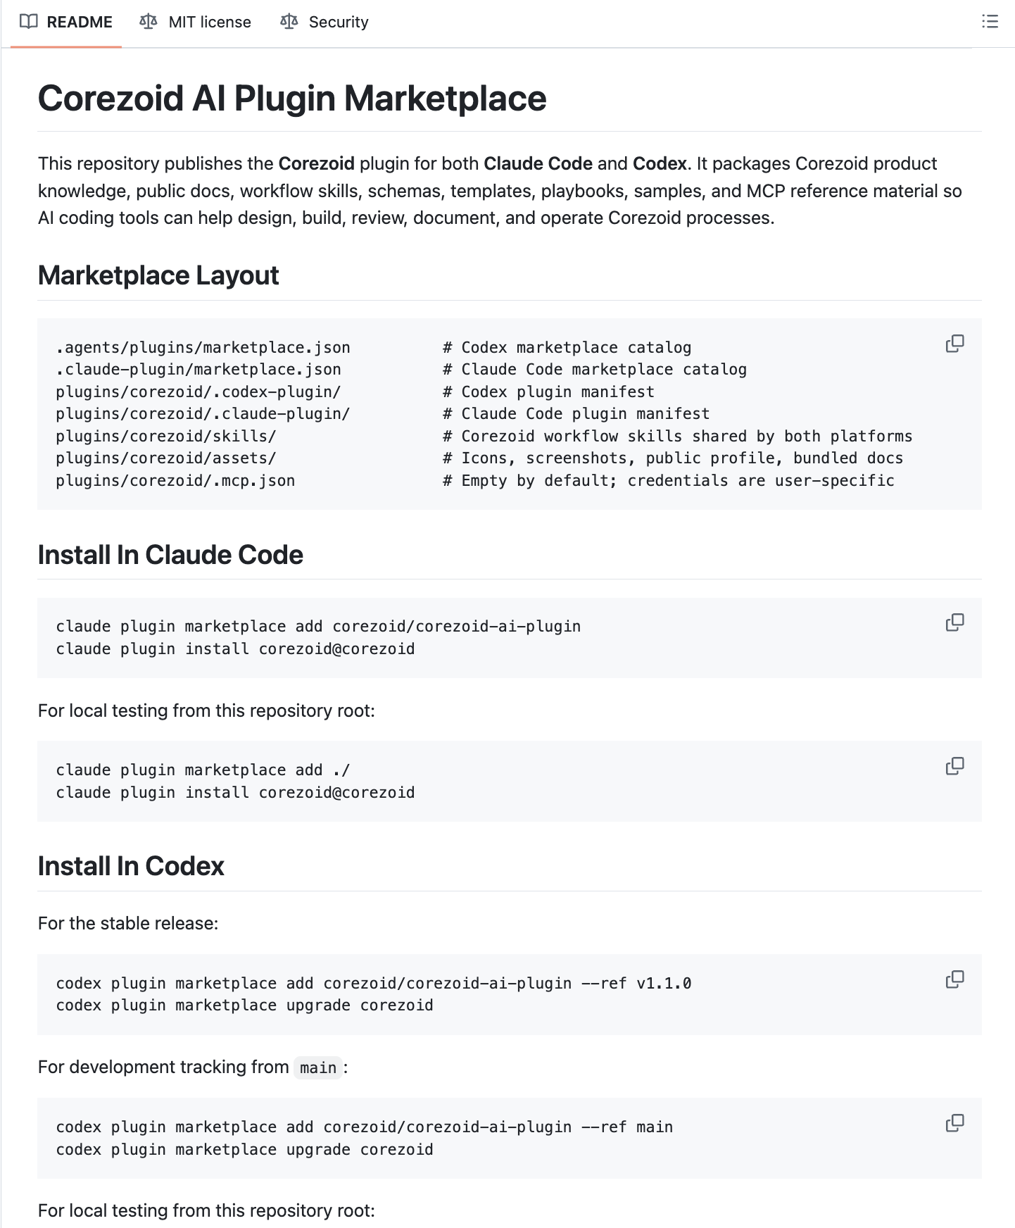
Task: Copy the claude marketplace add corezoid-ai-plugin code block
Action: [955, 622]
